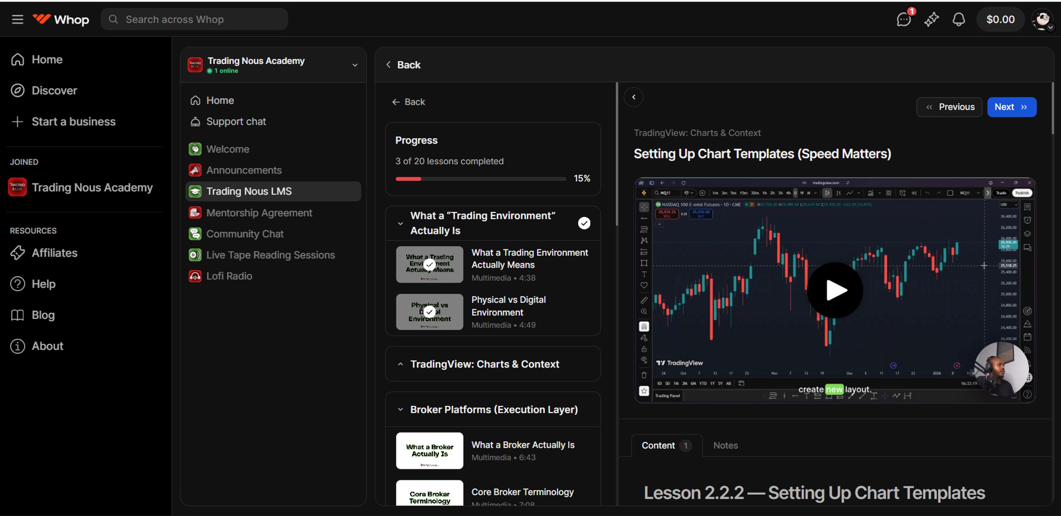1061x516 pixels.
Task: Click the Mentorship Agreement icon
Action: pyautogui.click(x=195, y=213)
